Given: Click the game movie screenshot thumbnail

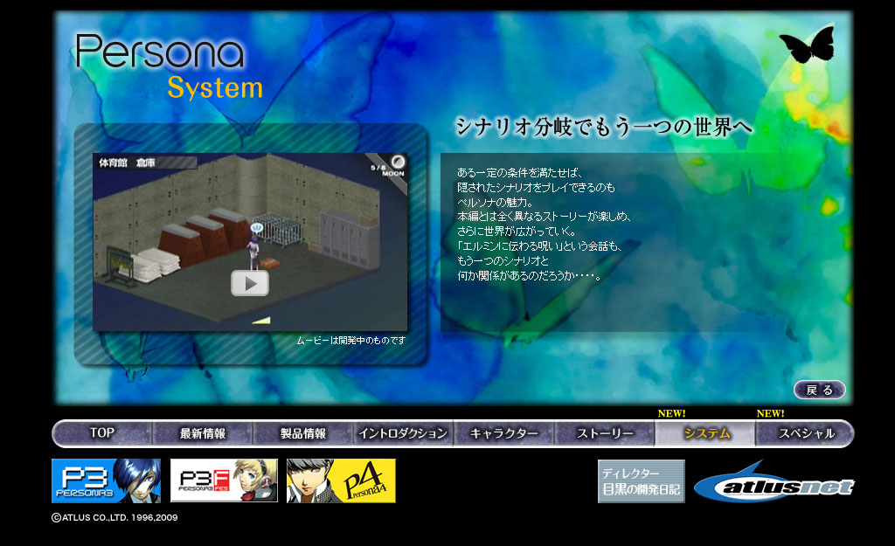Looking at the screenshot, I should [250, 241].
